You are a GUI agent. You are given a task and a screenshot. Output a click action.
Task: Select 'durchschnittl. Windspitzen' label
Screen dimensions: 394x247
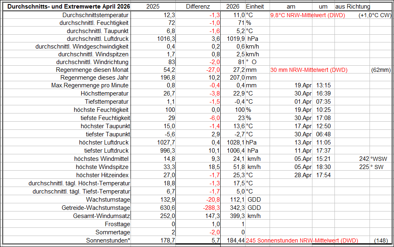point(93,55)
